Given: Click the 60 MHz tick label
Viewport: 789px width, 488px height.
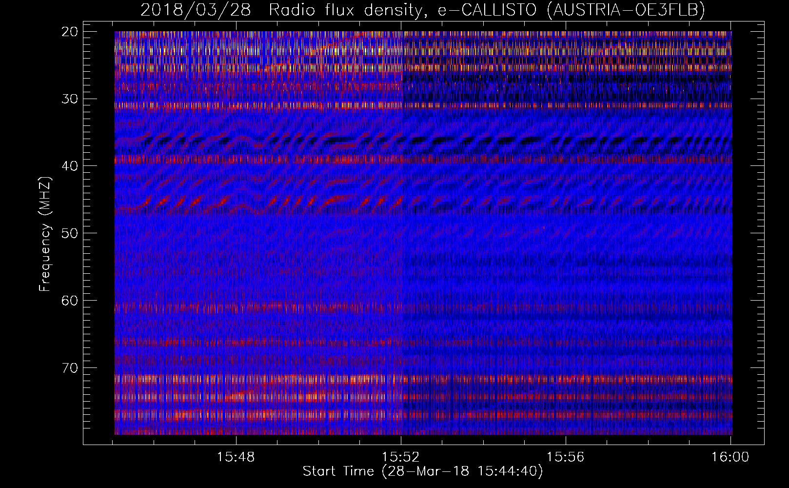Looking at the screenshot, I should pyautogui.click(x=70, y=301).
